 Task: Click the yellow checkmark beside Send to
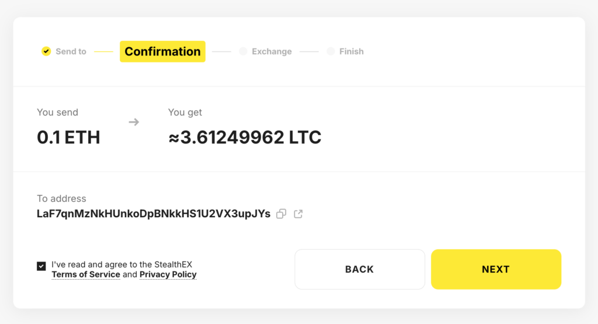(46, 51)
